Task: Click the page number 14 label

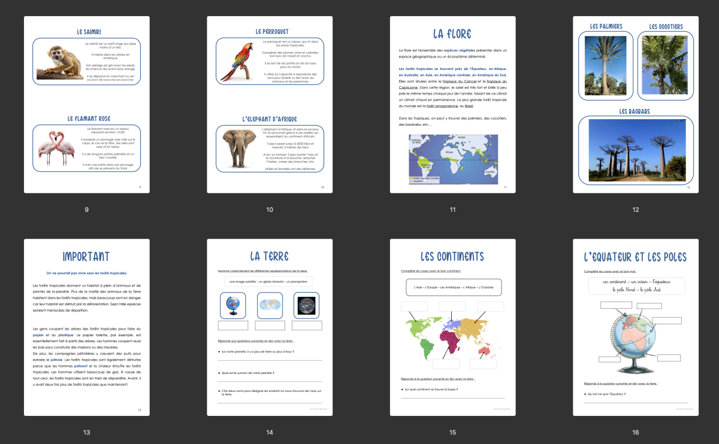Action: click(x=270, y=433)
